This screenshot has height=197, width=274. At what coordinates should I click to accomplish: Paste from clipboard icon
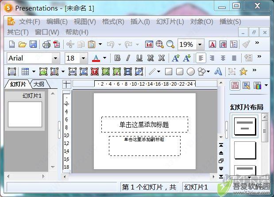(92, 44)
